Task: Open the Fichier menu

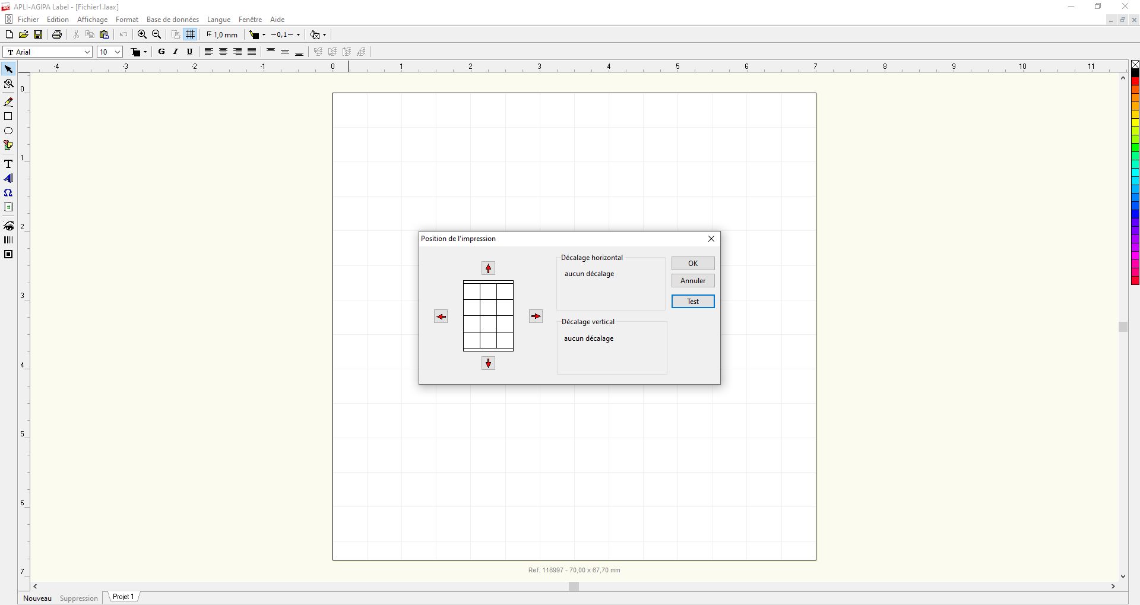Action: tap(28, 20)
